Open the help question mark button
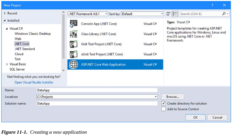This screenshot has height=136, width=232. pyautogui.click(x=212, y=5)
